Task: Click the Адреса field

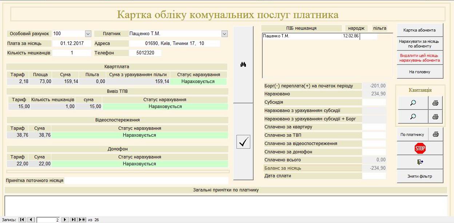Action: 175,44
